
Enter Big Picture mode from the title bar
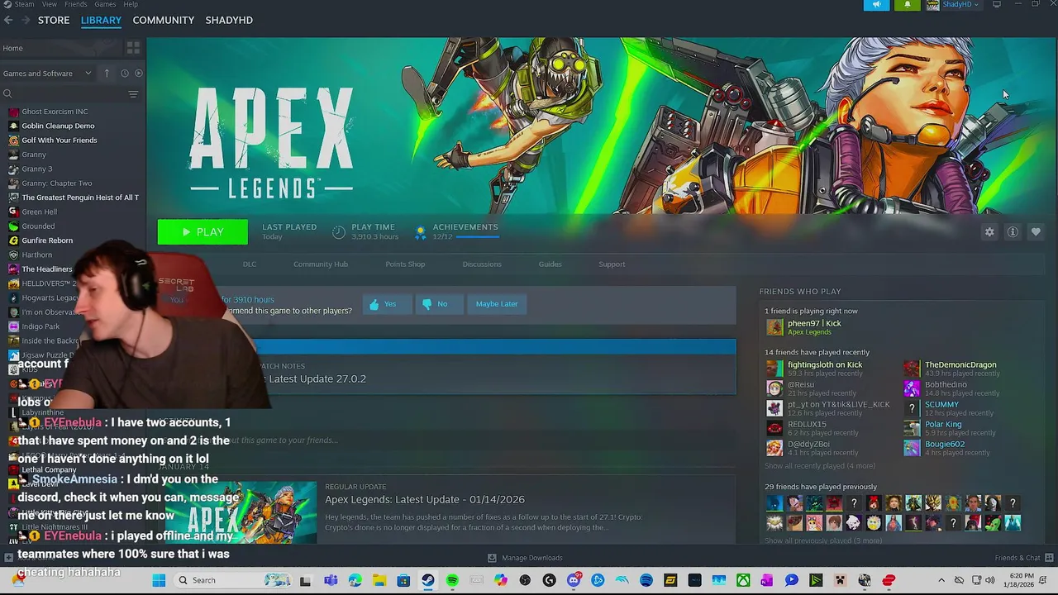997,5
